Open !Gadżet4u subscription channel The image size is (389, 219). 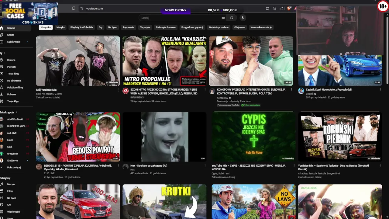(15, 161)
